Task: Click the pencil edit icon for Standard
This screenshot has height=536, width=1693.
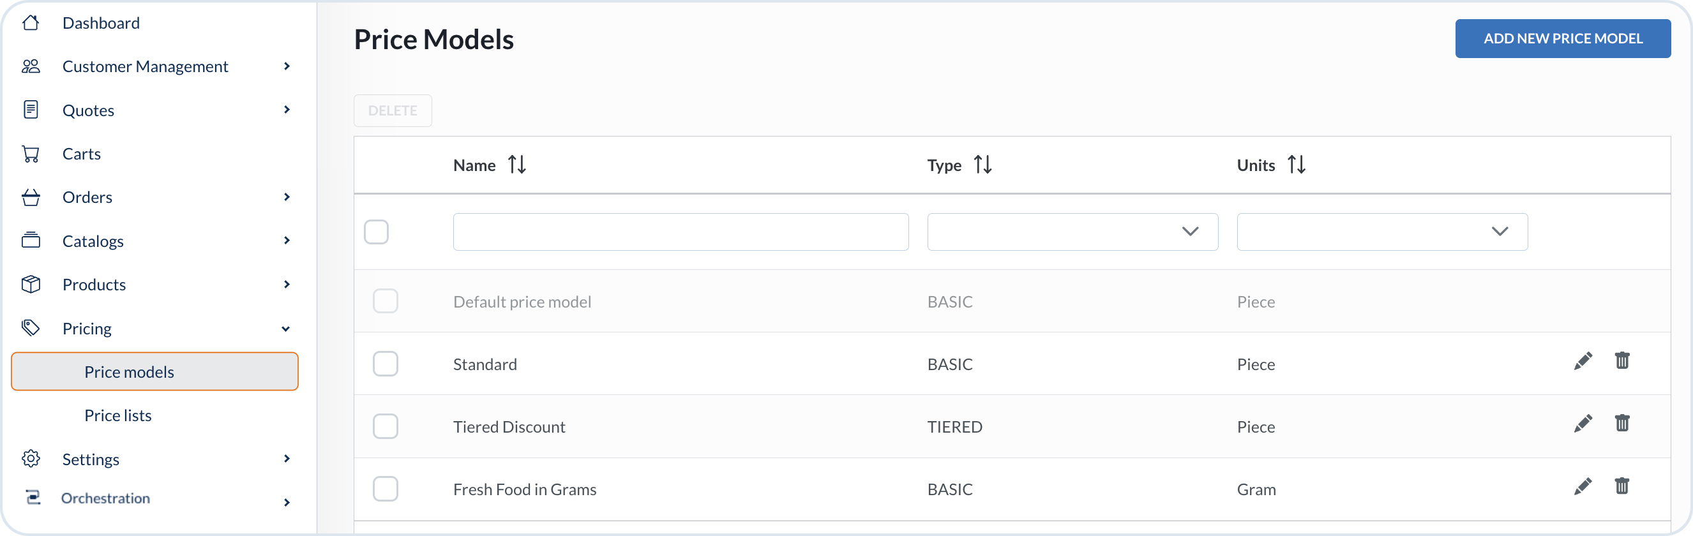Action: 1583,361
